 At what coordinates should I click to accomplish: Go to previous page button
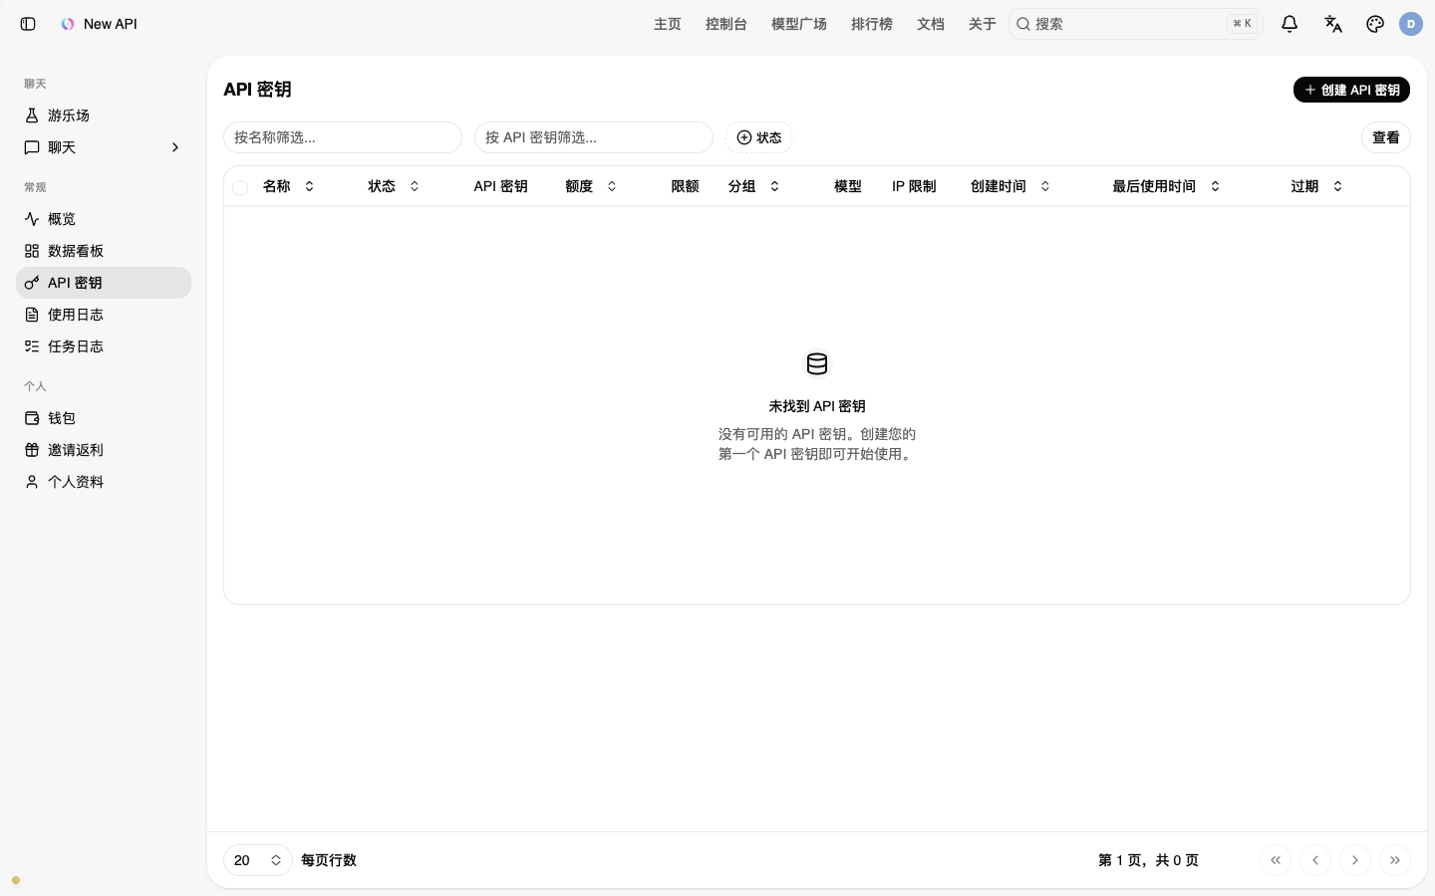pyautogui.click(x=1315, y=860)
